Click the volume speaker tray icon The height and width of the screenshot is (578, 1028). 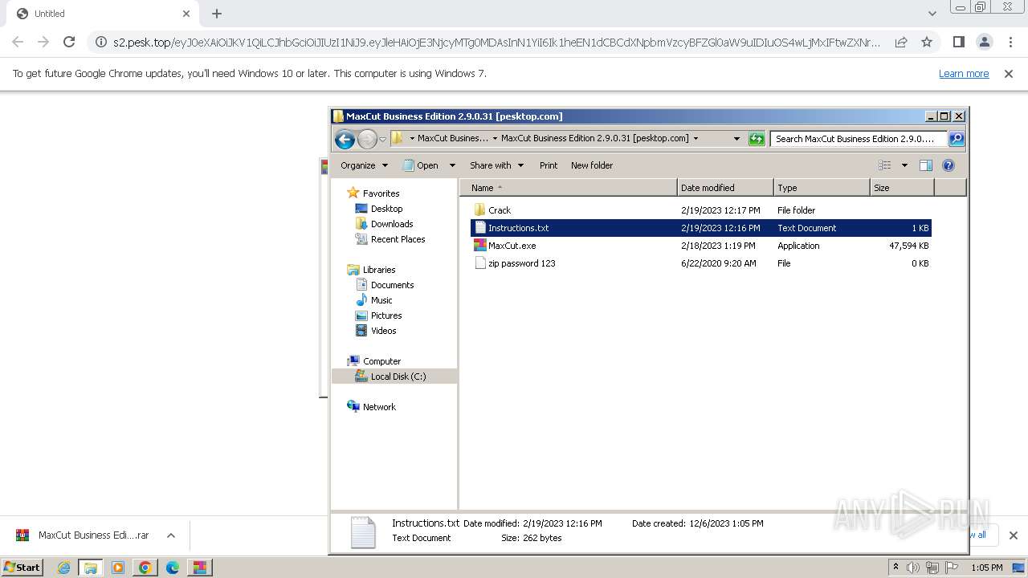pos(913,568)
